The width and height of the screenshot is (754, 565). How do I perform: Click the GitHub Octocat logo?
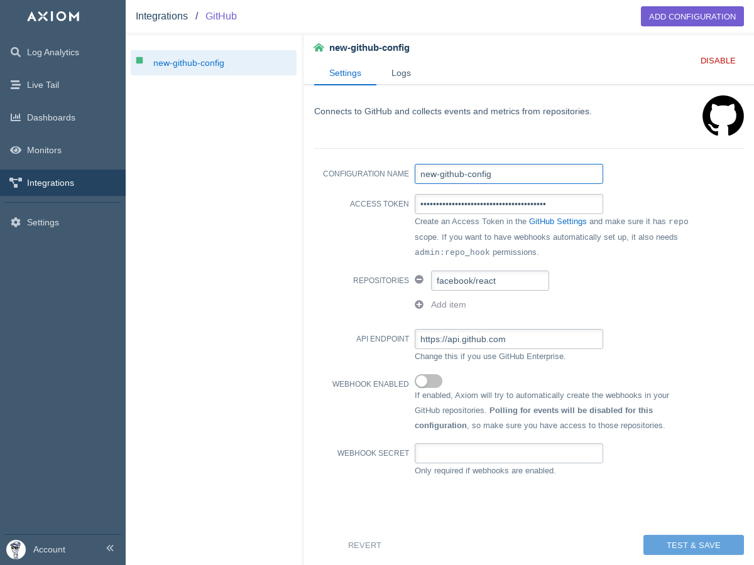click(723, 116)
